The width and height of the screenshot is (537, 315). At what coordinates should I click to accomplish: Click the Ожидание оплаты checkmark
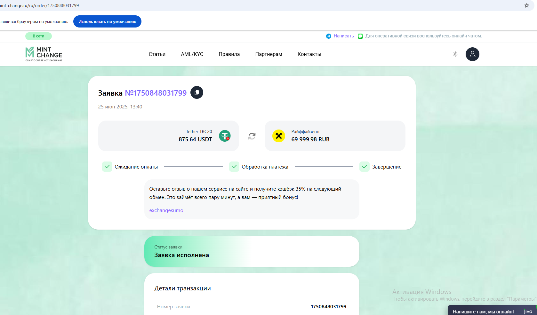coord(107,167)
